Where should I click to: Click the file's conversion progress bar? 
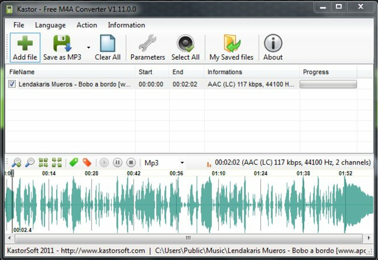[x=328, y=84]
